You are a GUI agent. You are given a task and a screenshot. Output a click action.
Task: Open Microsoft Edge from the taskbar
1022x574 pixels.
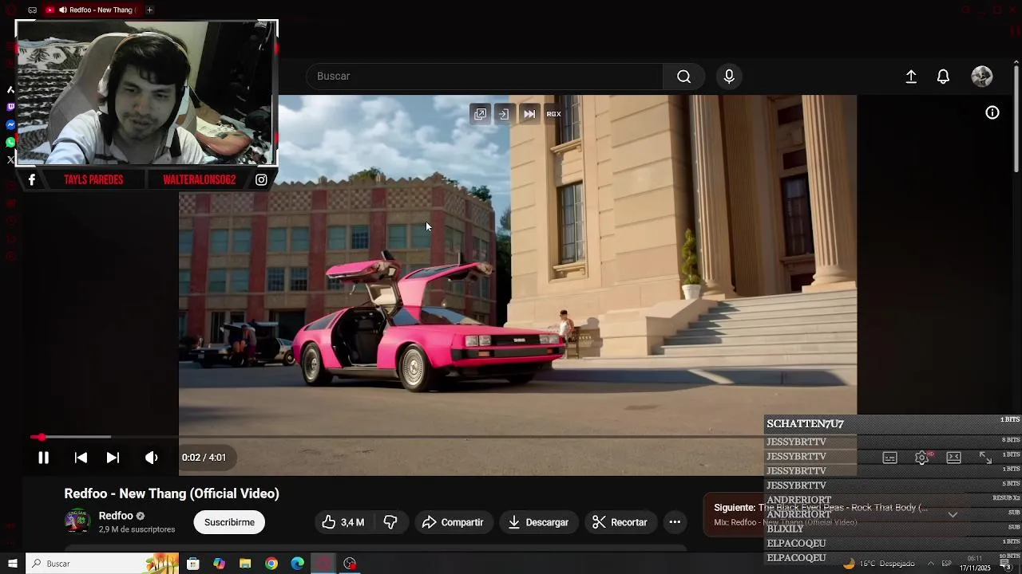point(297,564)
